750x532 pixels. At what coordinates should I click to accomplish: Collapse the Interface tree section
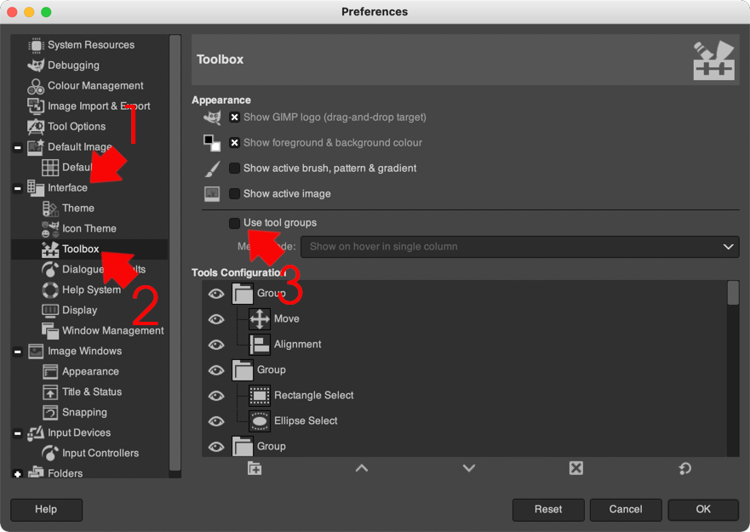tap(18, 188)
